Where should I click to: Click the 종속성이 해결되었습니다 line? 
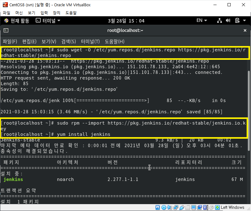click(x=34, y=151)
